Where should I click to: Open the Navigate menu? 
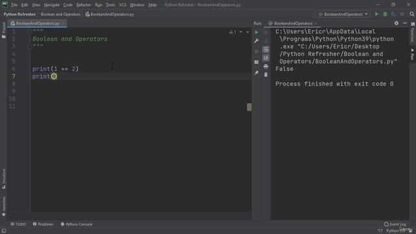52,5
